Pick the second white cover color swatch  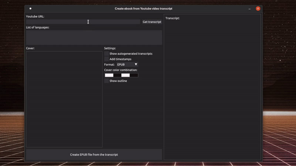tap(125, 75)
